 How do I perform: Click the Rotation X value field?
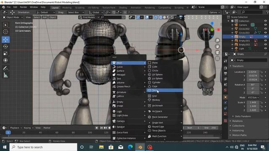[253, 85]
